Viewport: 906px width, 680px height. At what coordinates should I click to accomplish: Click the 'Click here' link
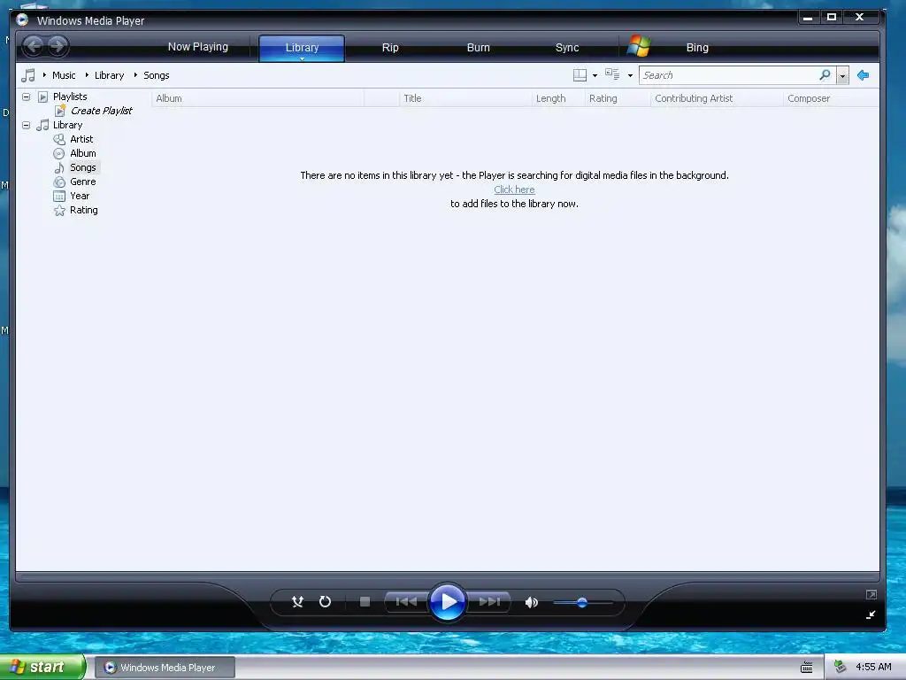[514, 189]
